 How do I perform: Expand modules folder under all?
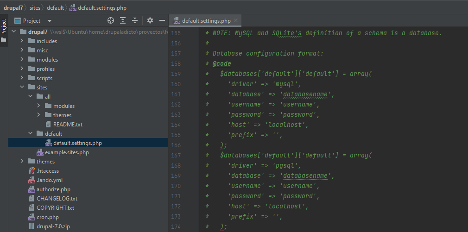tap(38, 106)
